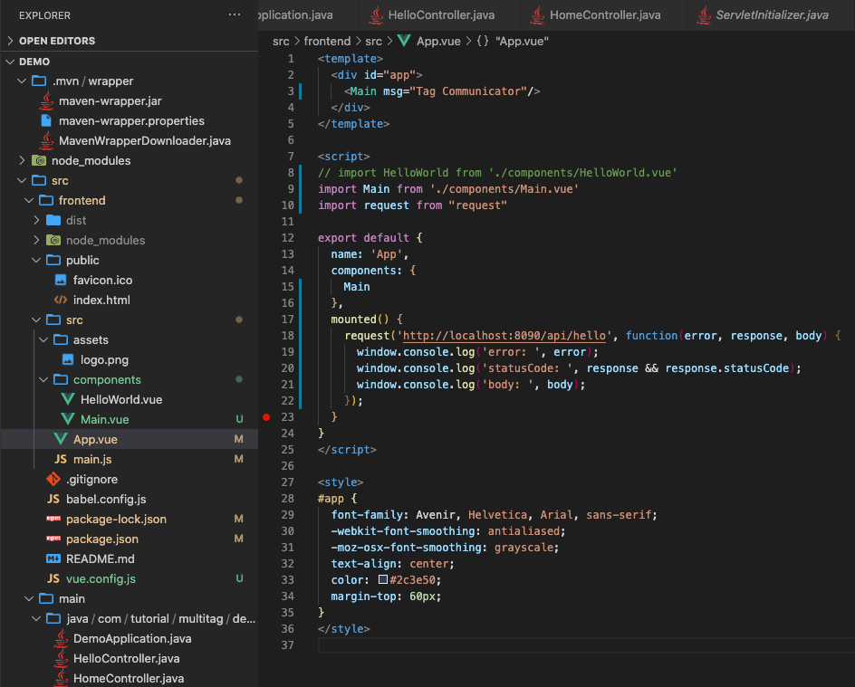Click the frontend breadcrumb segment
The height and width of the screenshot is (687, 855).
click(x=327, y=41)
